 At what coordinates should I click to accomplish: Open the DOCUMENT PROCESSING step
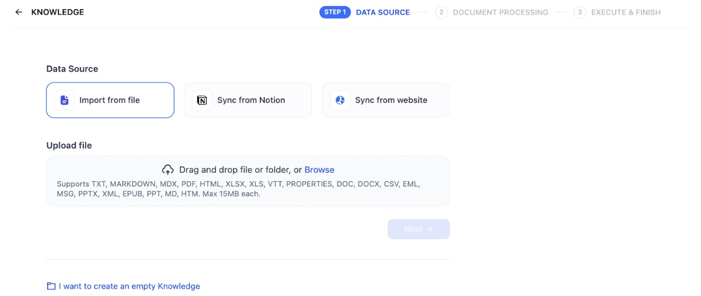pos(500,12)
